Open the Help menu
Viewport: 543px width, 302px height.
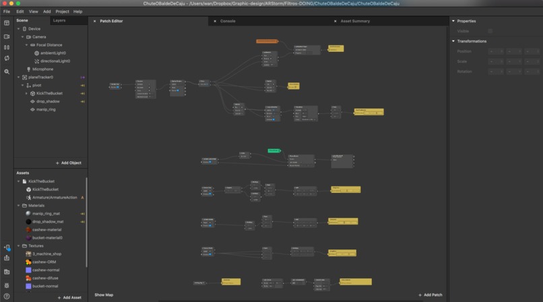pyautogui.click(x=77, y=11)
